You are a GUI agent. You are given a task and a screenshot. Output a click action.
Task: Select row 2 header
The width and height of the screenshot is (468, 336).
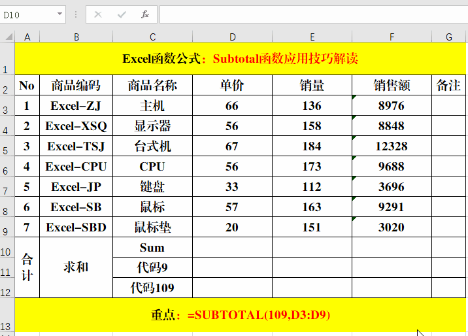click(x=7, y=86)
